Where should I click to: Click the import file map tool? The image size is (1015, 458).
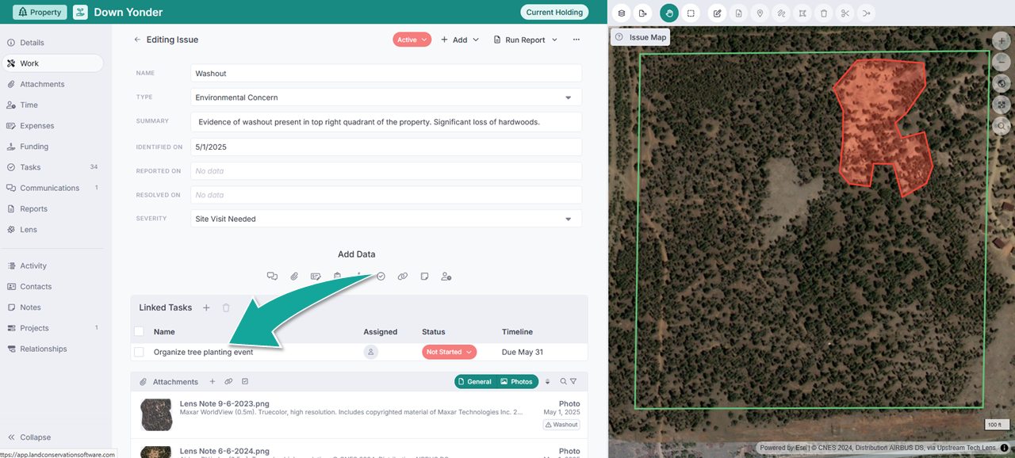coord(739,13)
